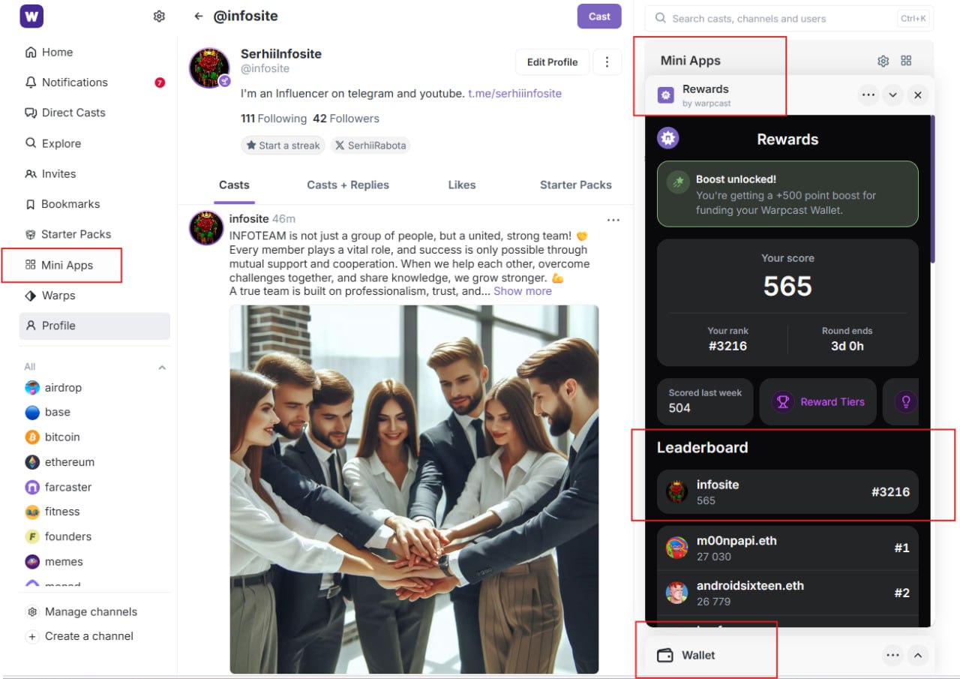Screen dimensions: 960x679
Task: Select m00npapi.eth leaderboard row
Action: coord(787,548)
